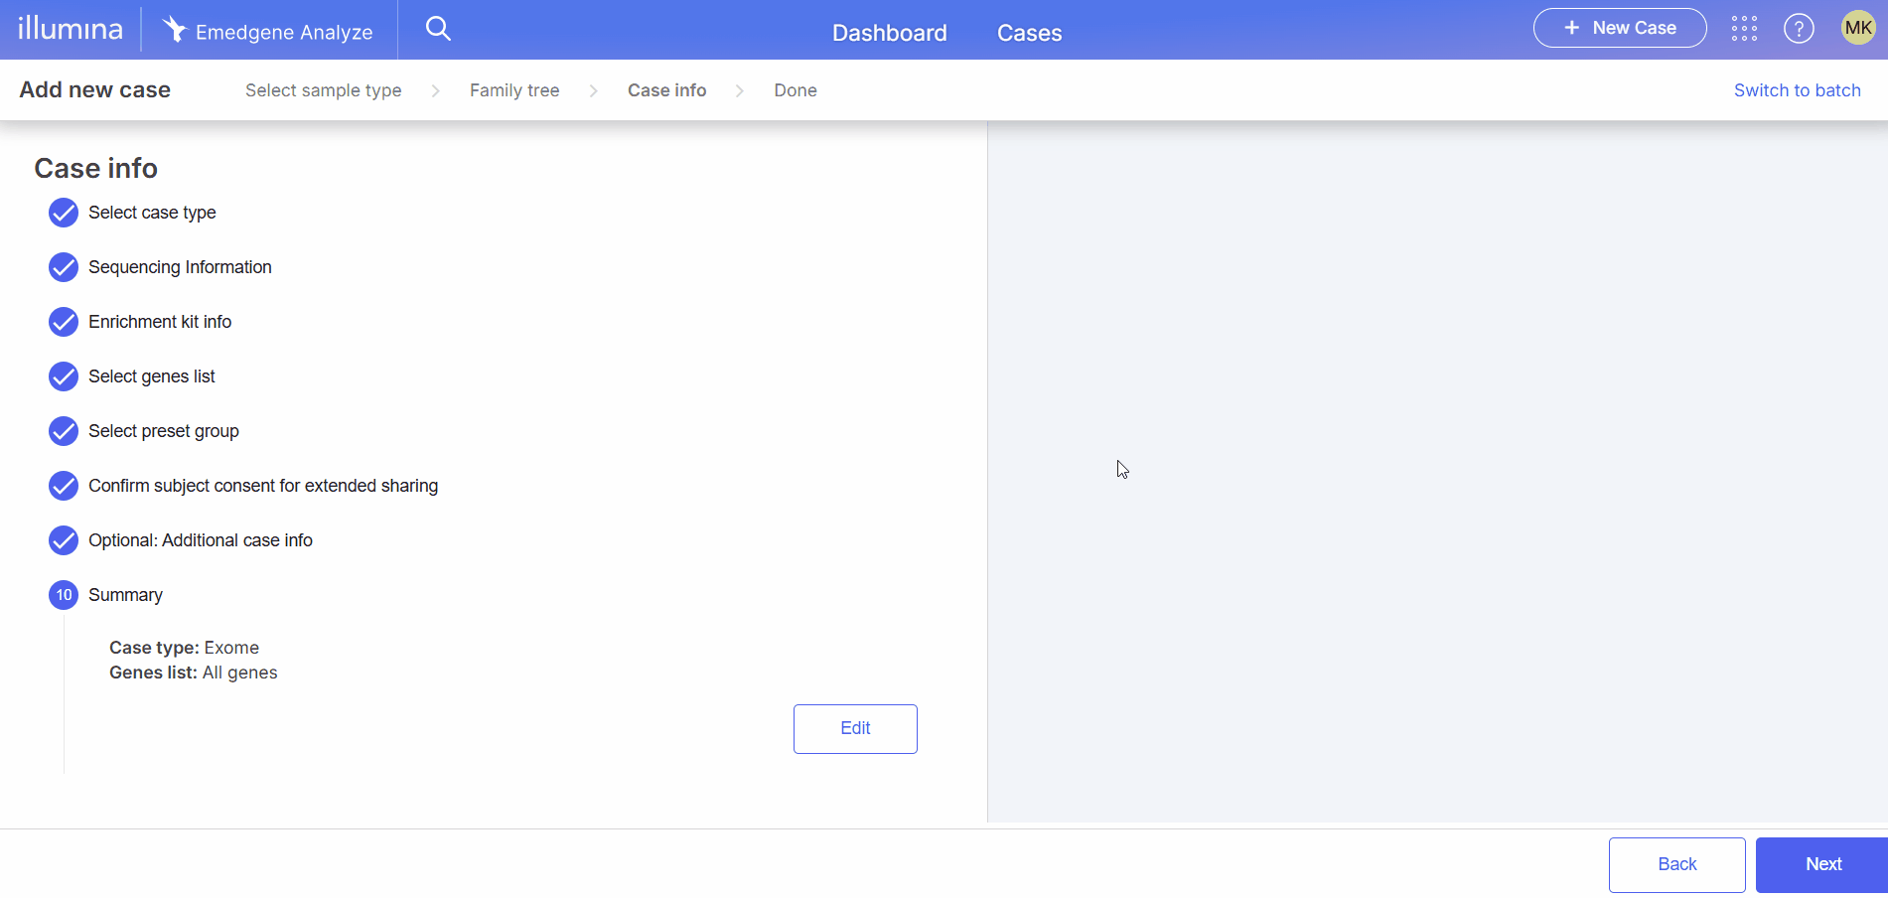
Task: Click the Enrichment kit info checkmark circle
Action: pyautogui.click(x=64, y=322)
